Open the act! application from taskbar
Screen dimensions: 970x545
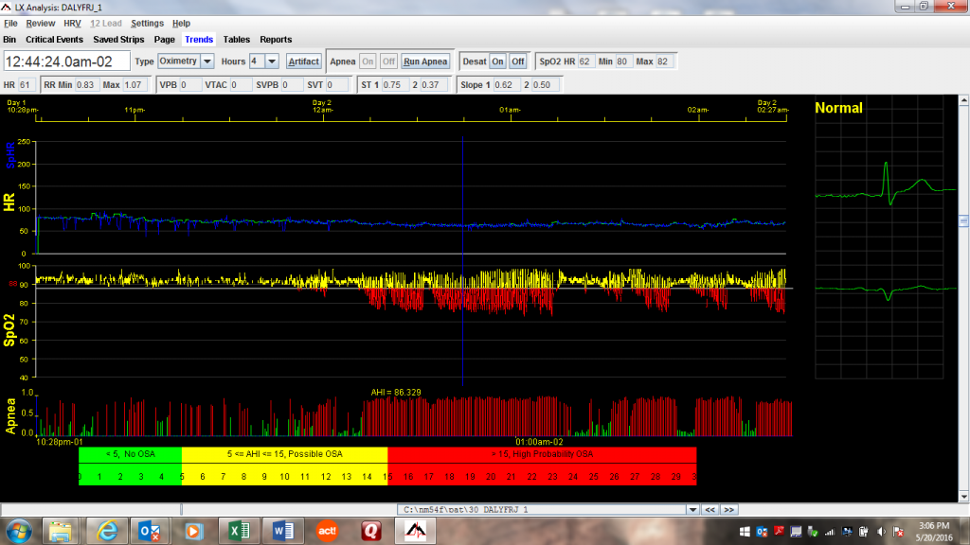point(327,532)
